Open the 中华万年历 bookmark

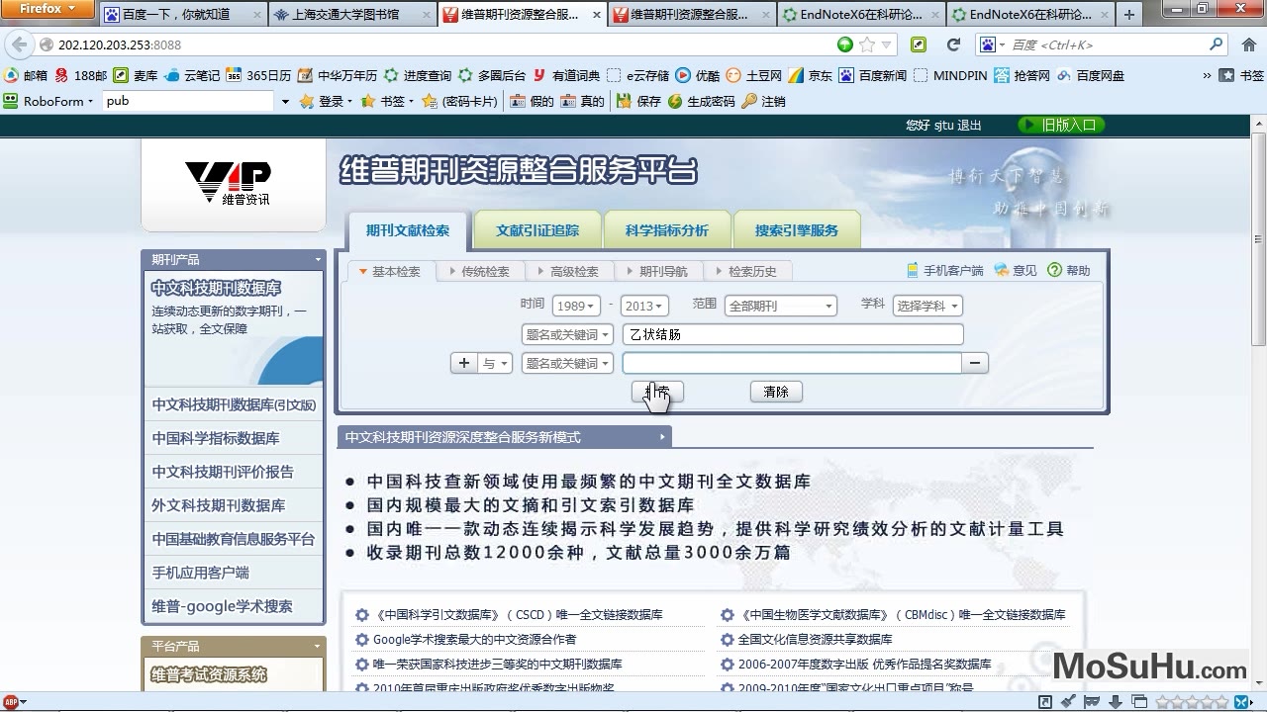pos(338,75)
